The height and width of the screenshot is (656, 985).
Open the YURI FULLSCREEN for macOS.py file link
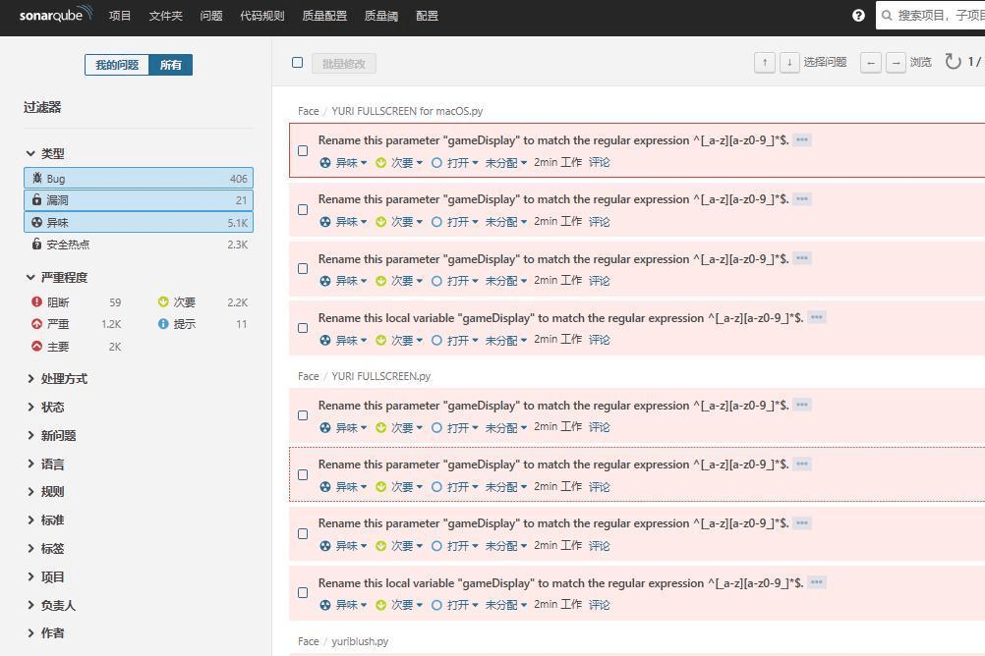[x=407, y=111]
